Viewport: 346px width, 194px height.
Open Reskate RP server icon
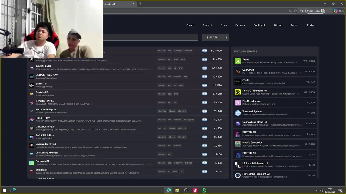pos(32,94)
